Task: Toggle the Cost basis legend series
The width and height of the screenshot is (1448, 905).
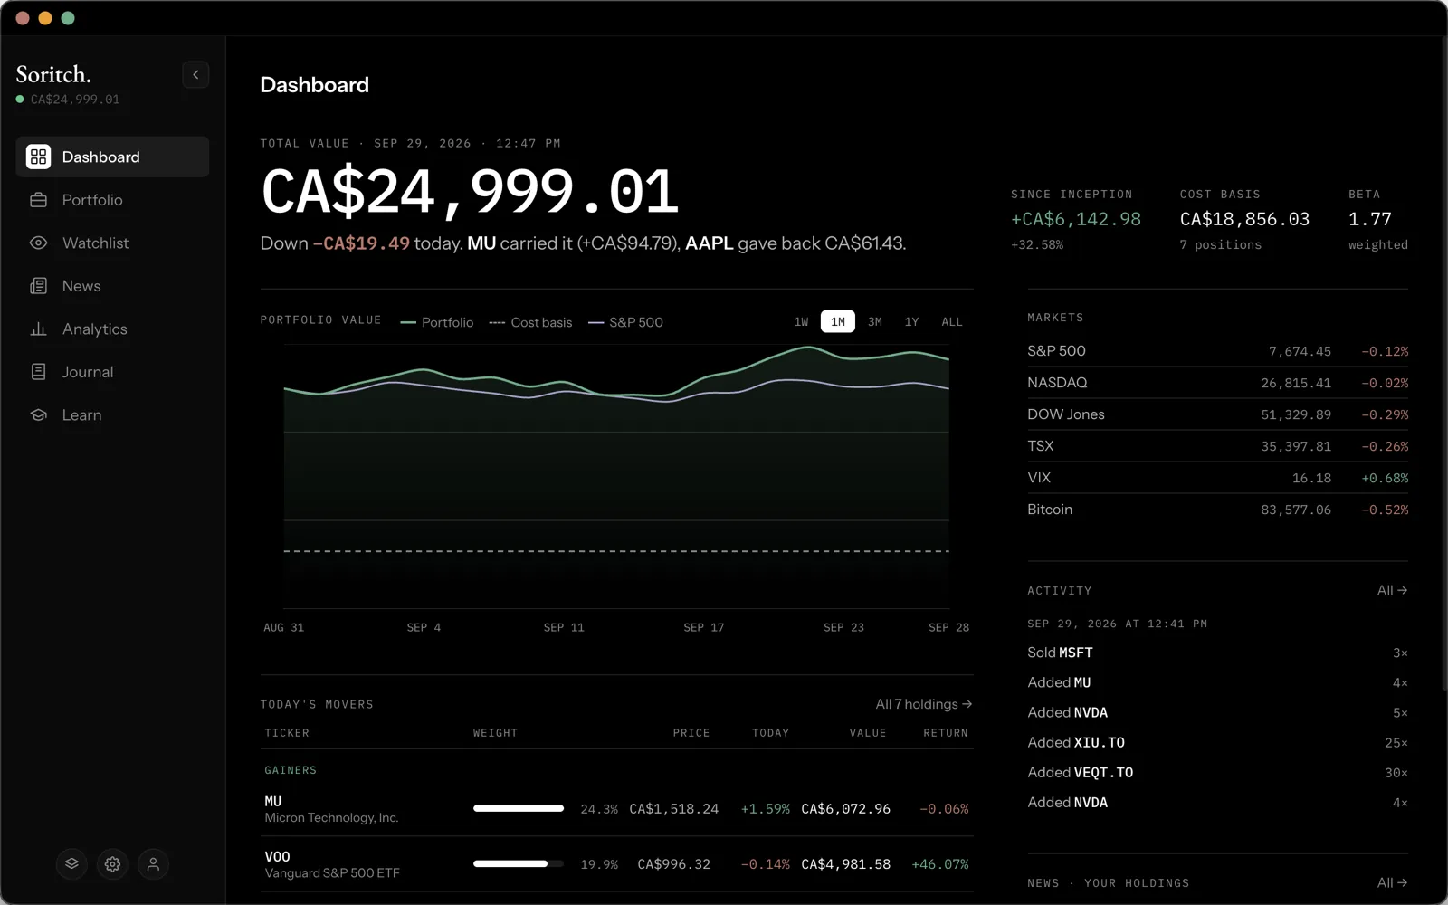Action: (x=530, y=322)
